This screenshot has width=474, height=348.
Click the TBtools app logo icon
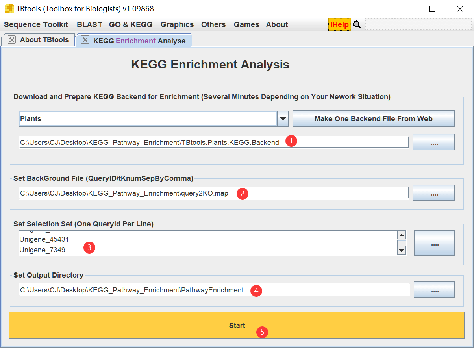[x=9, y=9]
